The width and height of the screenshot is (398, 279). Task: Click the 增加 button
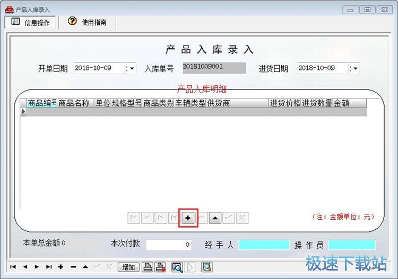coord(129,267)
